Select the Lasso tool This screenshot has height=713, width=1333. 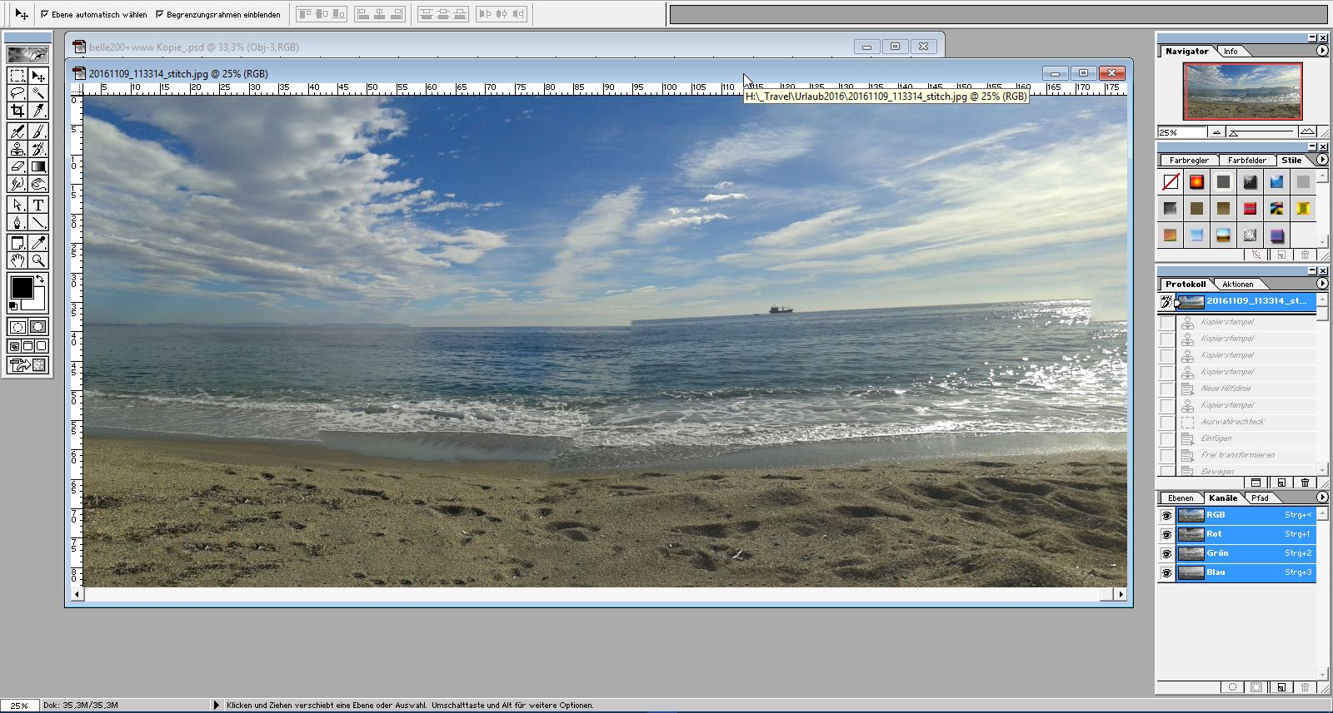click(x=17, y=93)
